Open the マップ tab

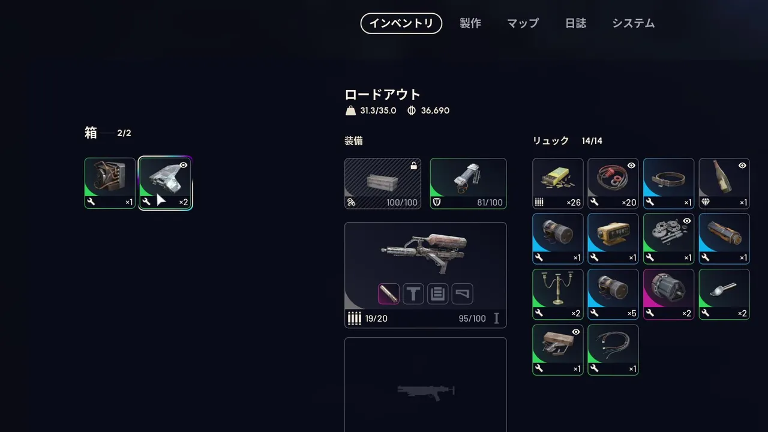[523, 23]
